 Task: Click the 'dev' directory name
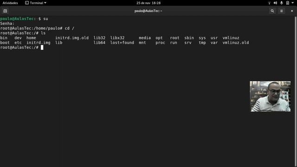coord(18,38)
